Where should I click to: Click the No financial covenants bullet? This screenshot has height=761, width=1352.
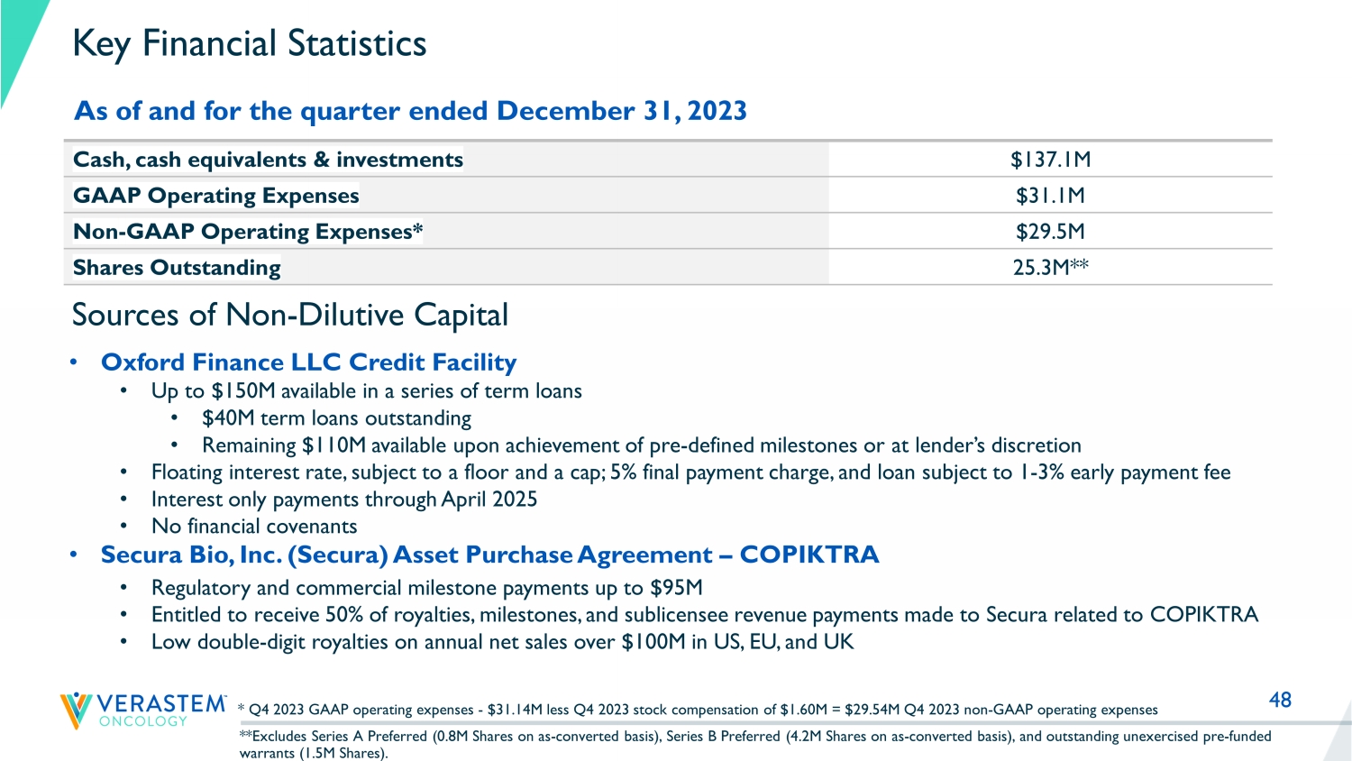(253, 527)
